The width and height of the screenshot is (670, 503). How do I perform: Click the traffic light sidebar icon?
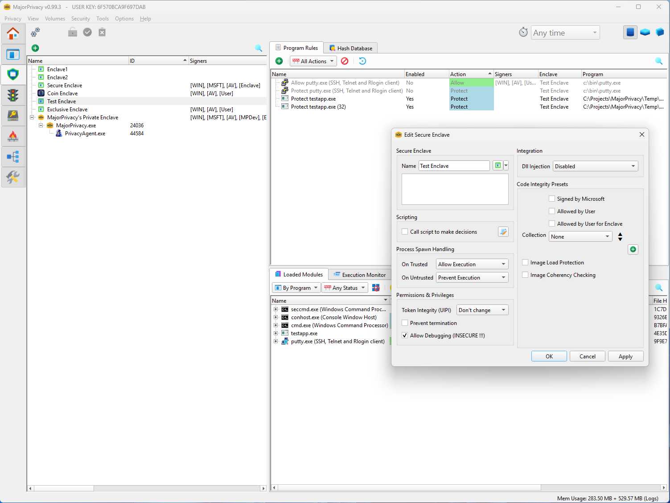(13, 95)
